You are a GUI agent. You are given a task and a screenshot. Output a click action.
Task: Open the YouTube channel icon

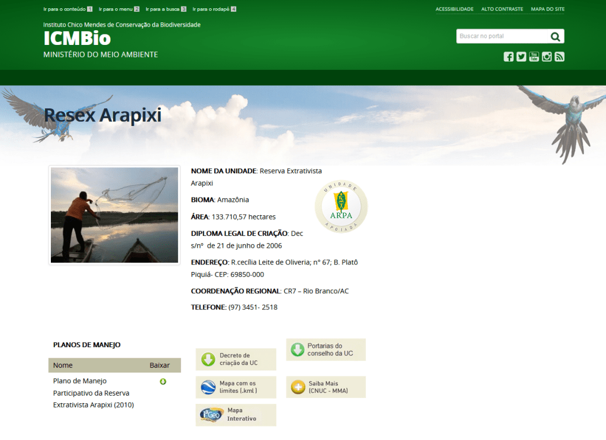click(x=534, y=57)
